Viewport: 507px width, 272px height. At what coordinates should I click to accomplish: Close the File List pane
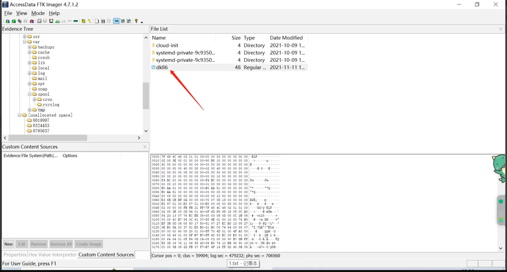pos(501,29)
